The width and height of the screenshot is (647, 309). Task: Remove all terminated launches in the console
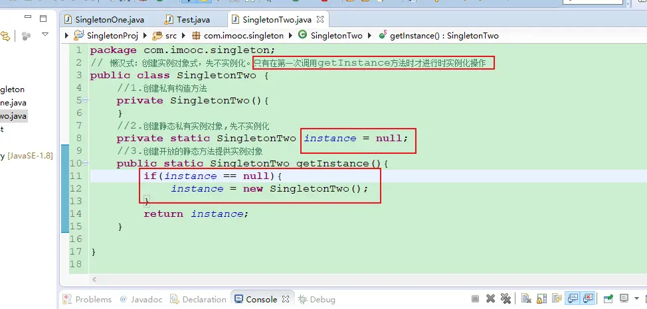tap(506, 299)
